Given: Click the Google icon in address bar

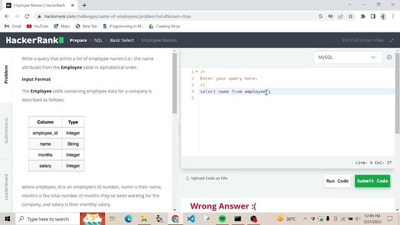Looking at the screenshot, I should (x=321, y=16).
